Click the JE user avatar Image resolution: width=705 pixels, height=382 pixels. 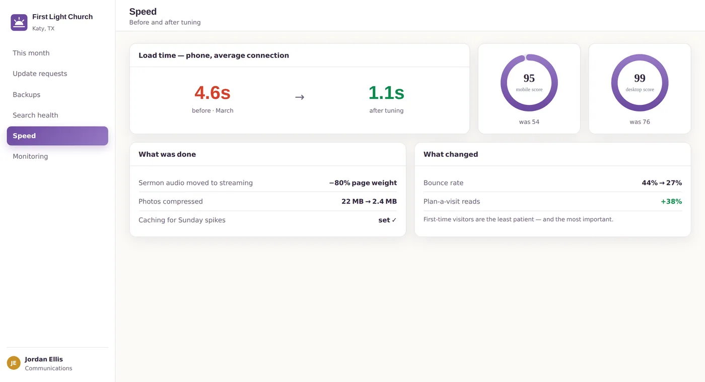pyautogui.click(x=14, y=363)
